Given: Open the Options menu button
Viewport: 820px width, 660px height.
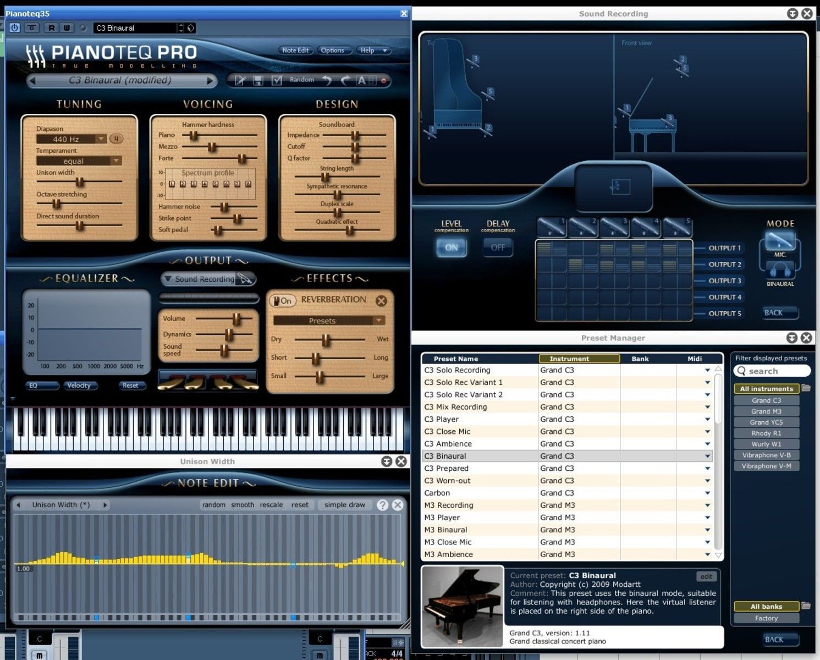Looking at the screenshot, I should [x=333, y=50].
